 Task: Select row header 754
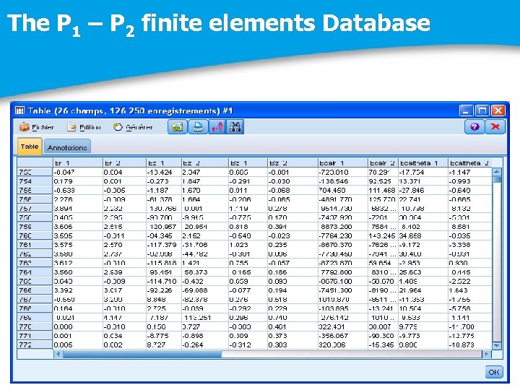point(35,181)
